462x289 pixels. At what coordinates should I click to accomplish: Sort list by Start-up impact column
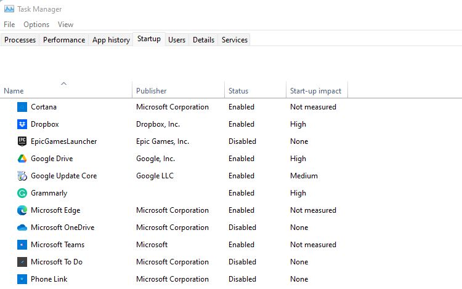pyautogui.click(x=315, y=91)
